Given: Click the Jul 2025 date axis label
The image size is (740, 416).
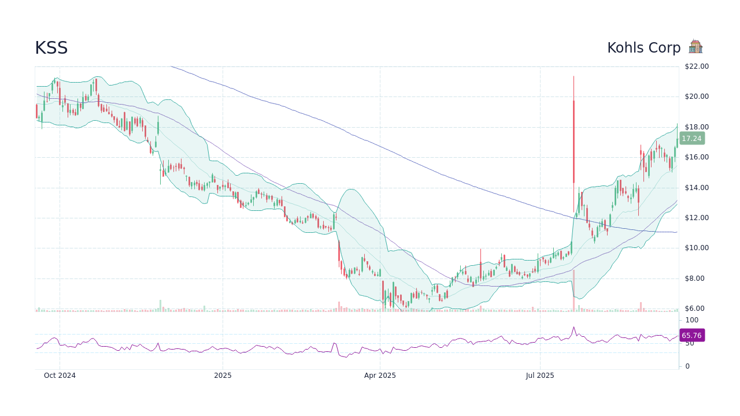Looking at the screenshot, I should (540, 376).
